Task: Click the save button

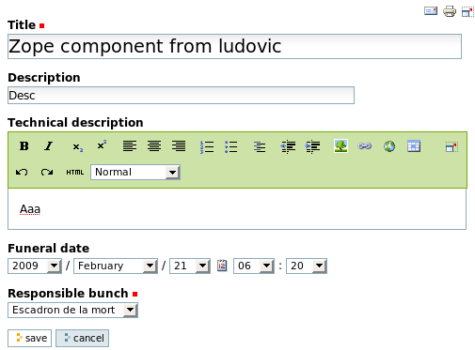Action: pyautogui.click(x=30, y=338)
